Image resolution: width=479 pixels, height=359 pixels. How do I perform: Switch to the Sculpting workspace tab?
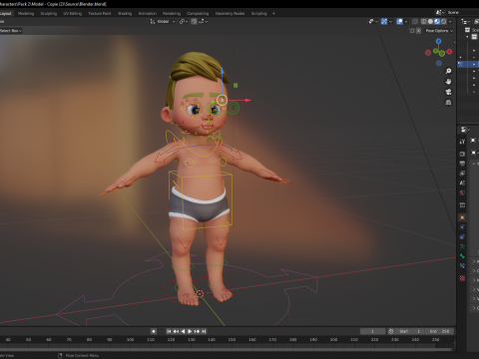pyautogui.click(x=49, y=14)
